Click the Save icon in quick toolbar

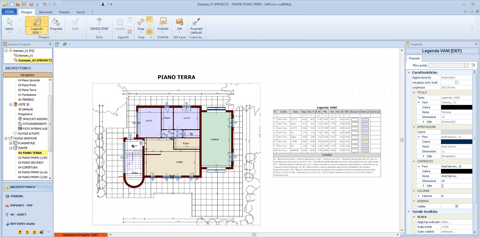(x=24, y=4)
